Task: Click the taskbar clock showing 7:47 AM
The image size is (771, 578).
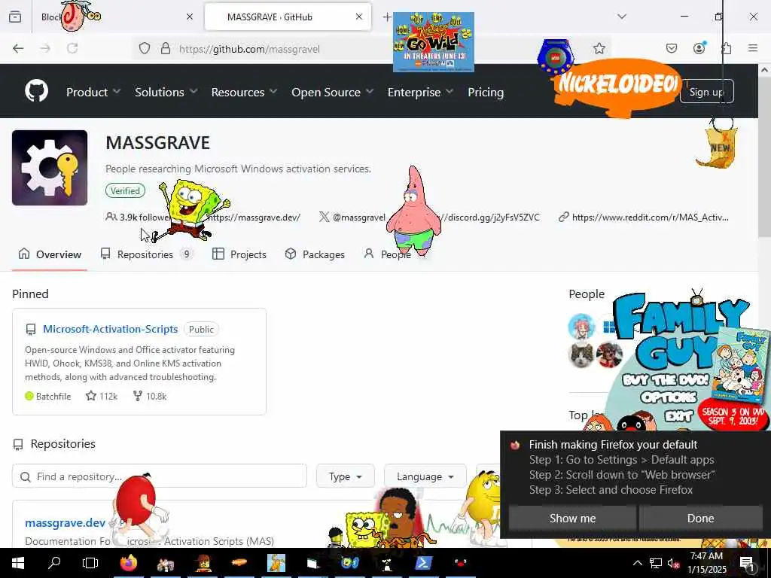Action: tap(706, 563)
